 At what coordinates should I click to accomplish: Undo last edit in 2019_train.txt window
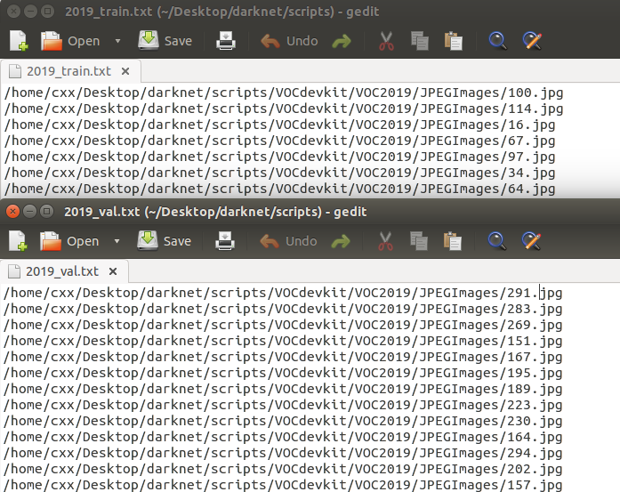[289, 41]
